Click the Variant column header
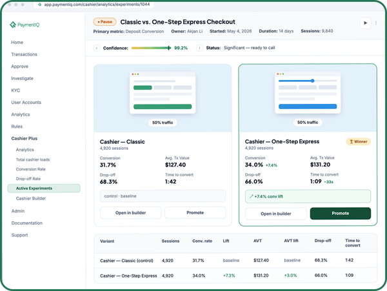The height and width of the screenshot is (291, 387). click(107, 241)
